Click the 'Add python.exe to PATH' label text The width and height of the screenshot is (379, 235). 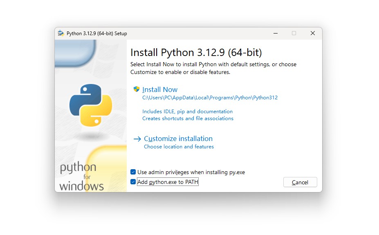[168, 182]
